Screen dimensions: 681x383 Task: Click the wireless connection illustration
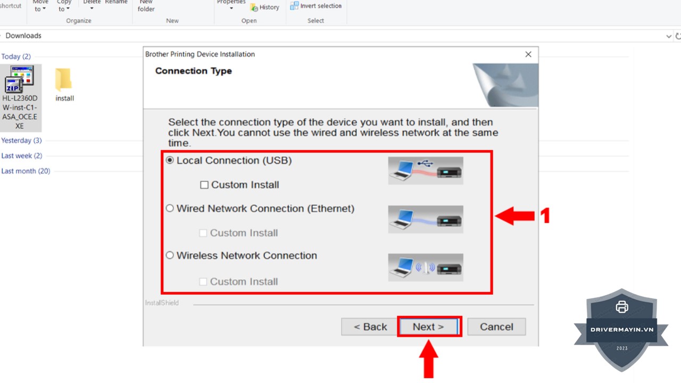(x=425, y=267)
